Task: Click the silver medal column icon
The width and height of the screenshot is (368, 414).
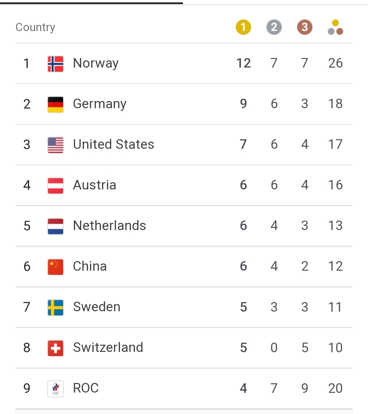Action: [x=274, y=27]
